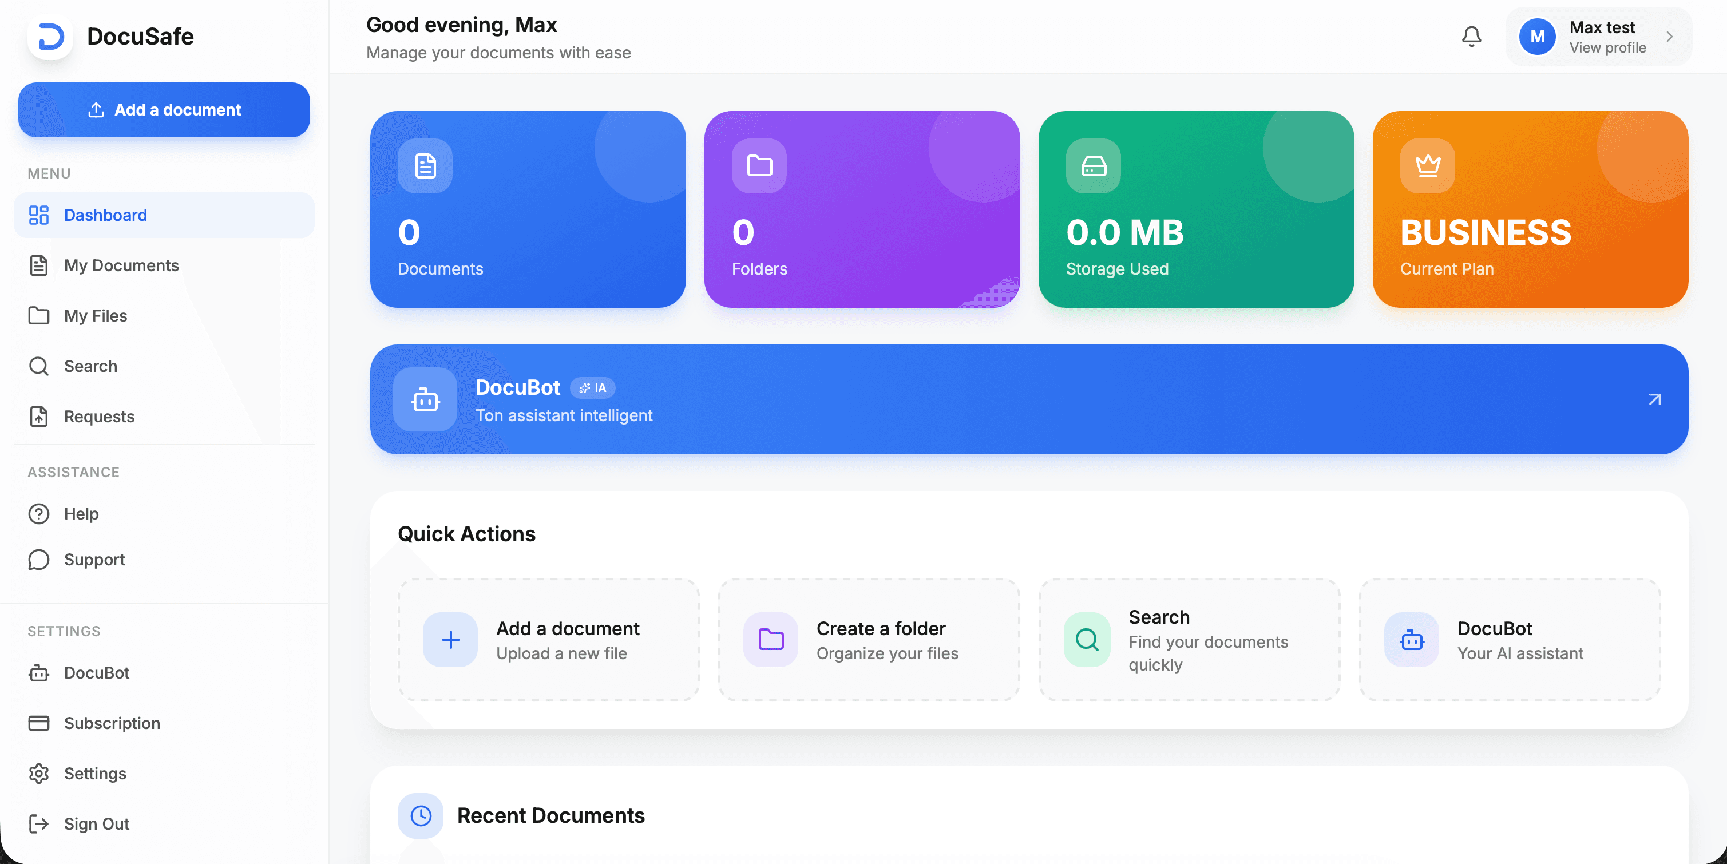Select Subscription in the settings section
The width and height of the screenshot is (1727, 864).
tap(112, 723)
